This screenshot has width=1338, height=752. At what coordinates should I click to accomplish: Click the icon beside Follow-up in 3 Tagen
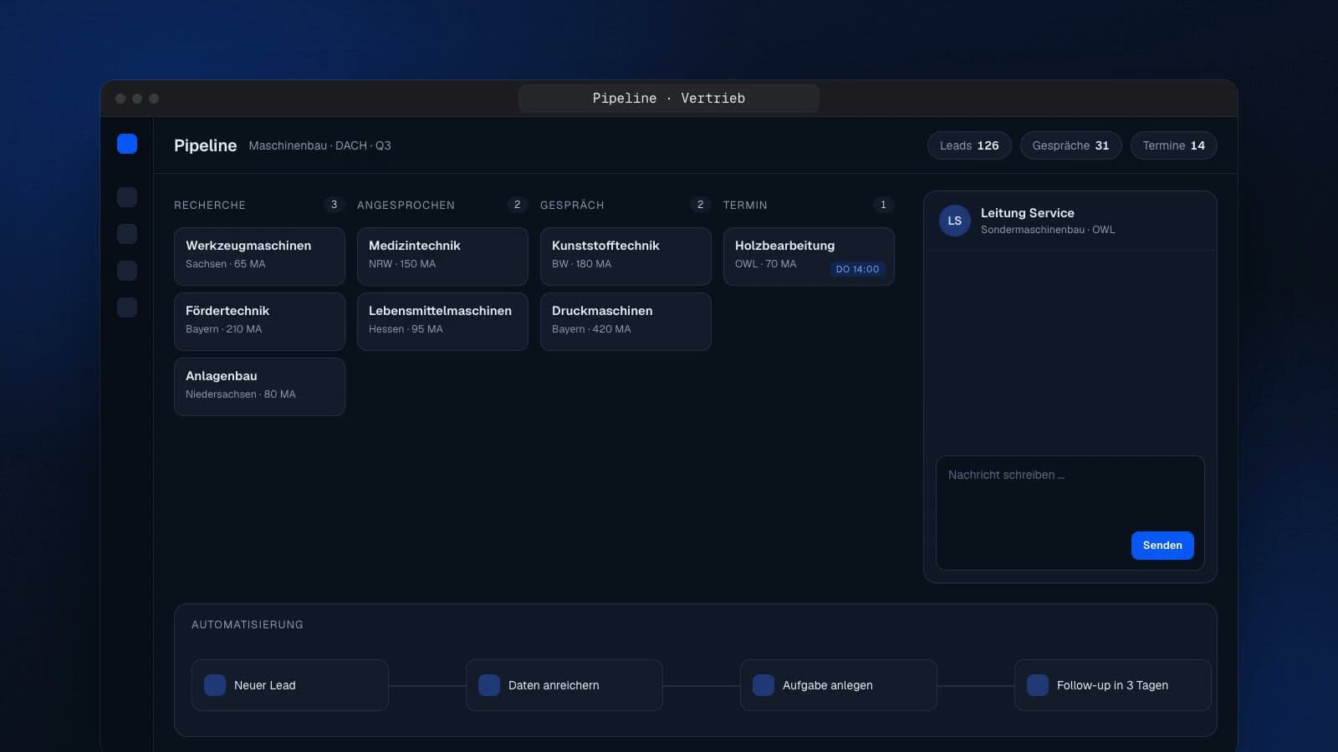coord(1038,685)
